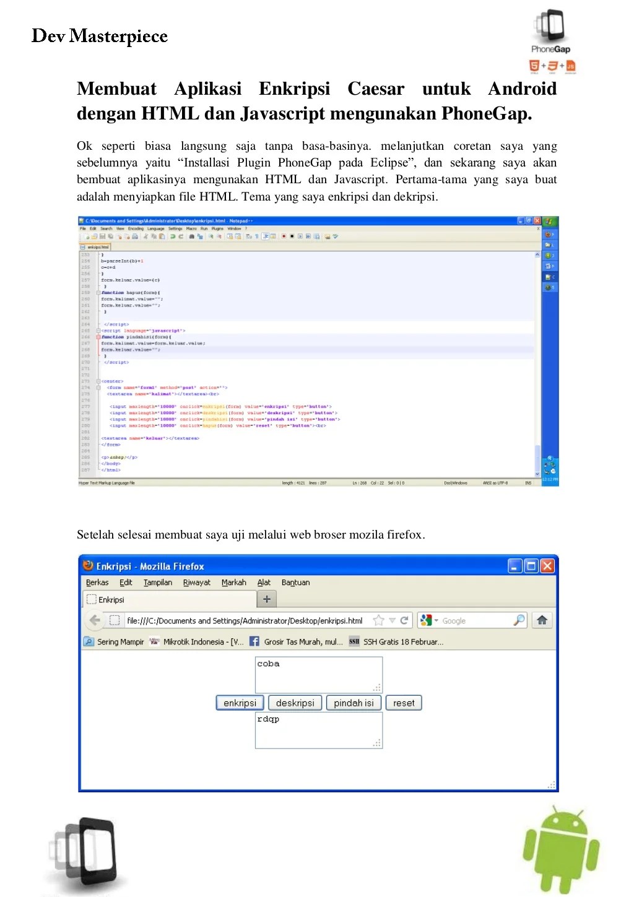Toggle Show All Characters in Notepad++
This screenshot has width=634, height=897.
click(x=256, y=236)
